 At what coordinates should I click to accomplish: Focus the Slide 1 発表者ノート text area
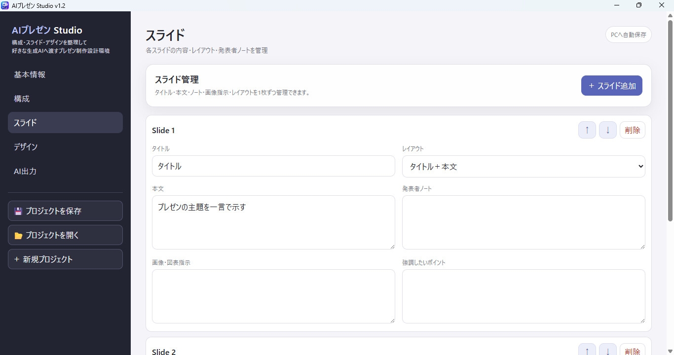[524, 222]
